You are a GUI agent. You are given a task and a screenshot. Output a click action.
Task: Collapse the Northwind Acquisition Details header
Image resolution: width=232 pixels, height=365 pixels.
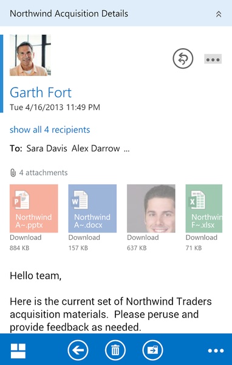point(219,14)
